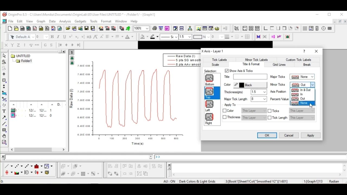Viewport: 347px width, 195px height.
Task: Select the Text tool (T)
Action: 4,111
